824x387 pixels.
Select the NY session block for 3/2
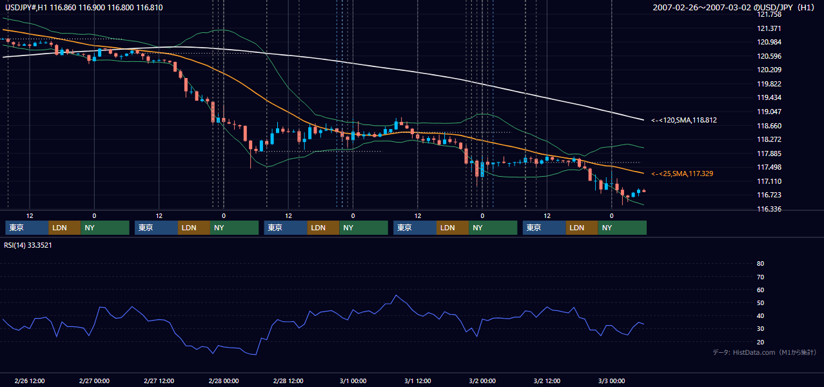pos(622,228)
